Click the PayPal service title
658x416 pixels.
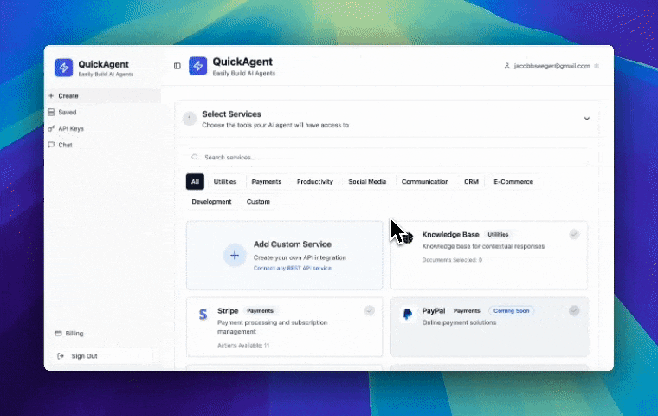[x=434, y=311]
